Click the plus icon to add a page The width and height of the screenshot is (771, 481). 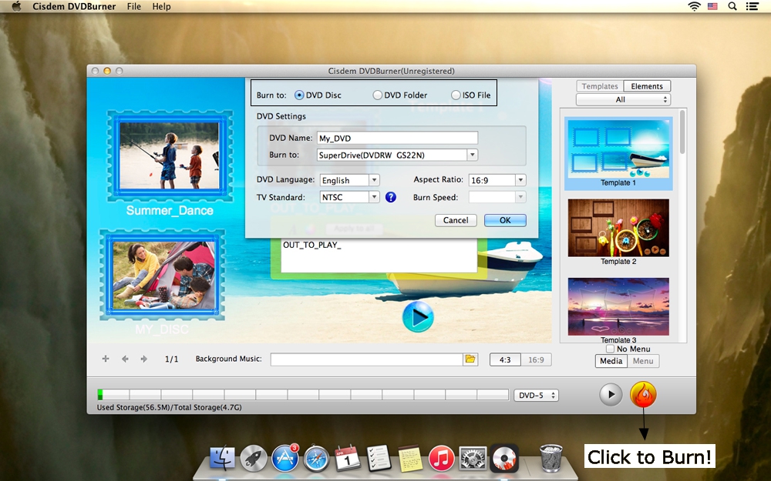coord(105,359)
